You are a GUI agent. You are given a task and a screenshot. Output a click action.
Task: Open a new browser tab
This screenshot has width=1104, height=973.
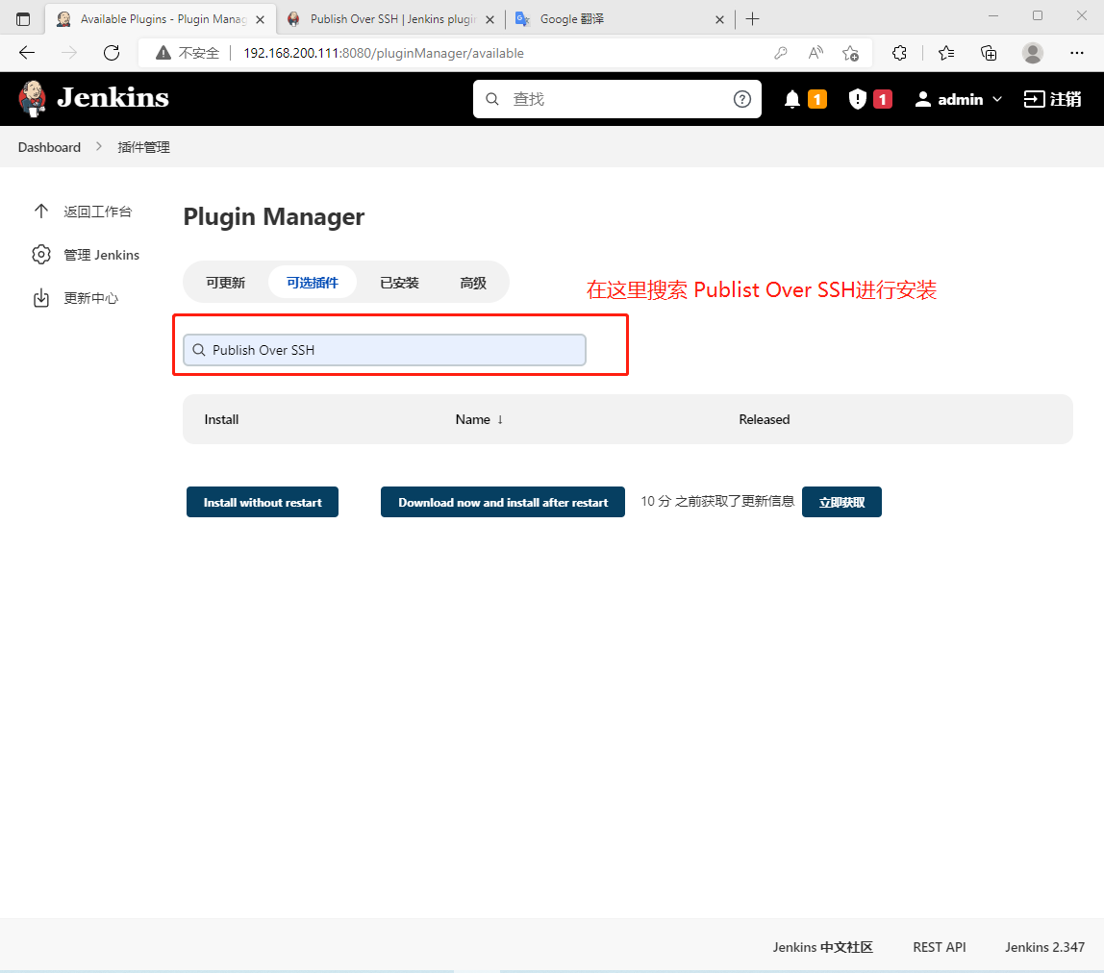click(752, 19)
